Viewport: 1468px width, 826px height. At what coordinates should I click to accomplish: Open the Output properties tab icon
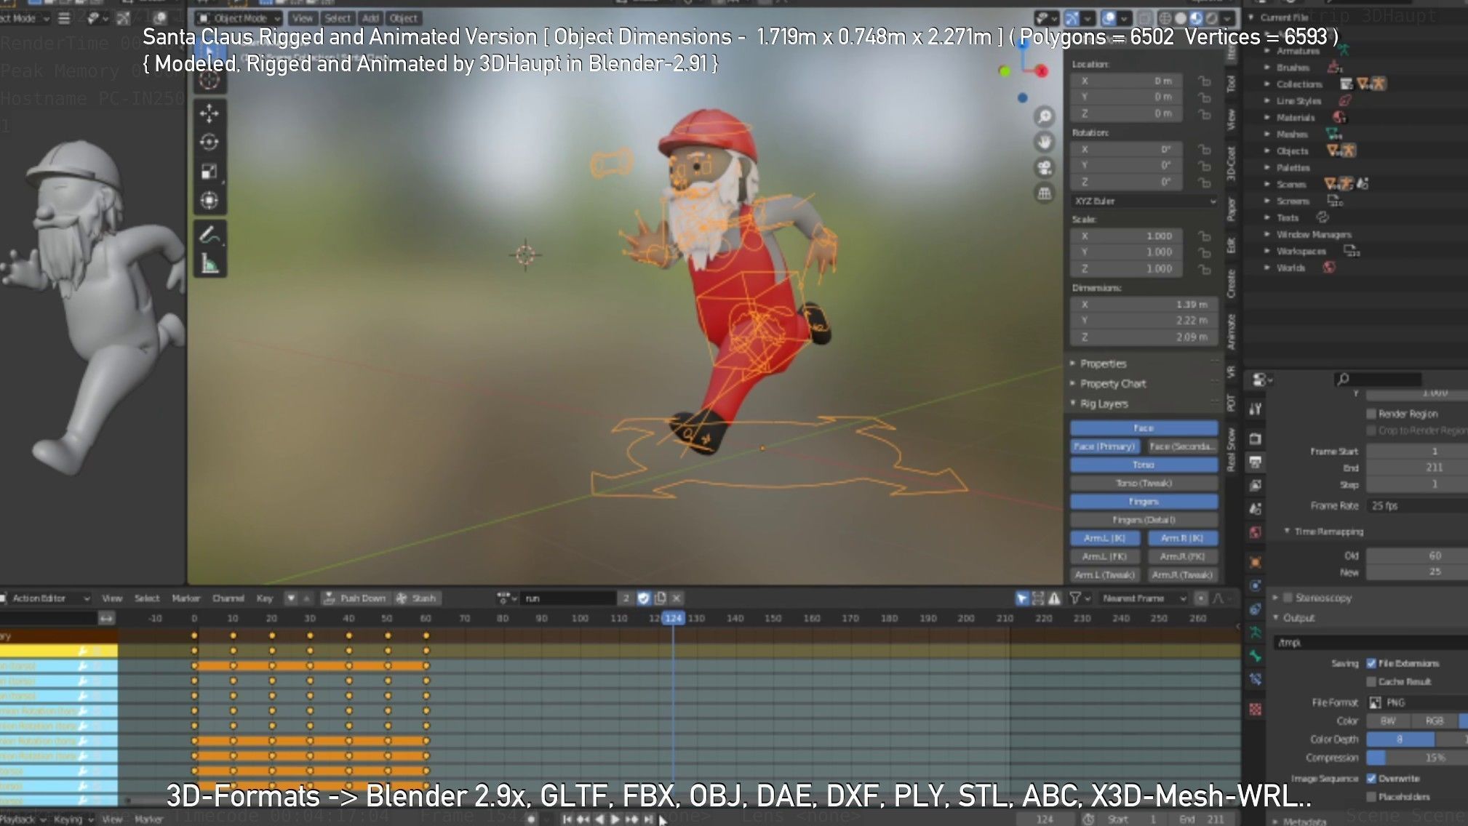(x=1256, y=462)
